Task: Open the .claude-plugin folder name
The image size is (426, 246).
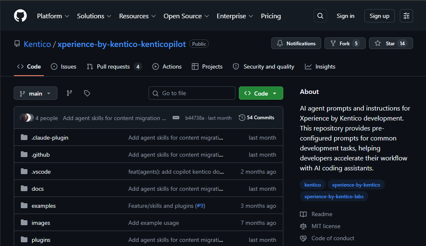Action: pos(50,138)
